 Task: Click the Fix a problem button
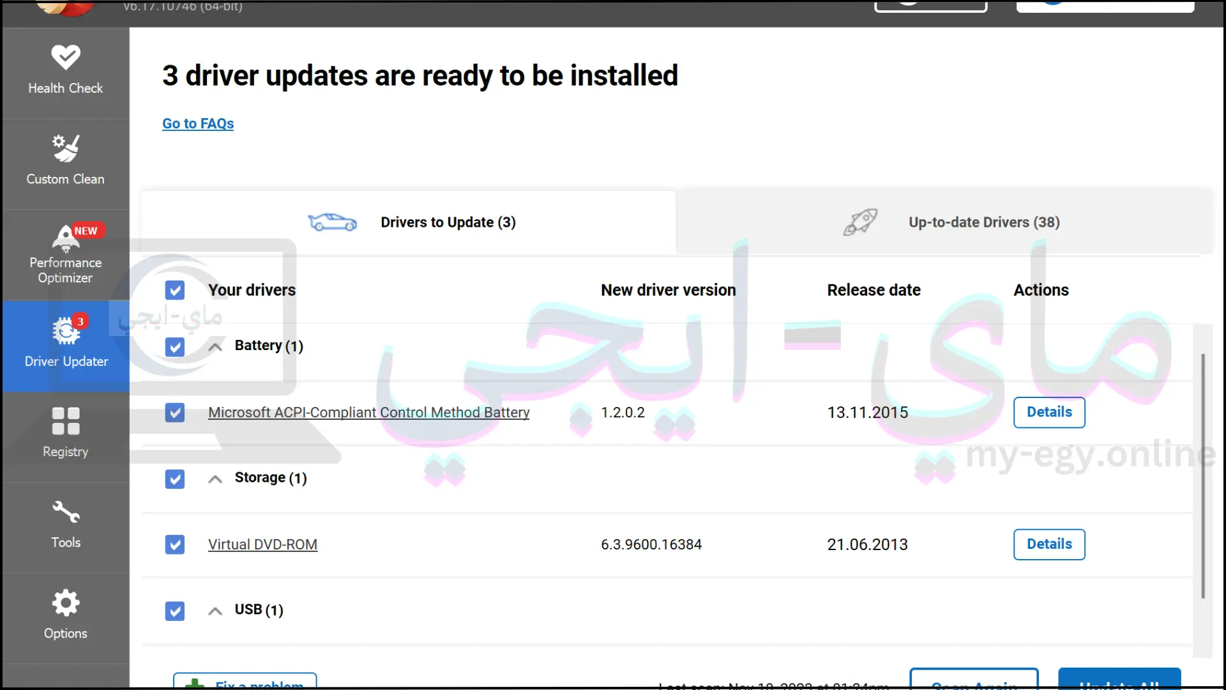click(245, 681)
